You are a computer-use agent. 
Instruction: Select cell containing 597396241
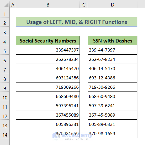48,106
